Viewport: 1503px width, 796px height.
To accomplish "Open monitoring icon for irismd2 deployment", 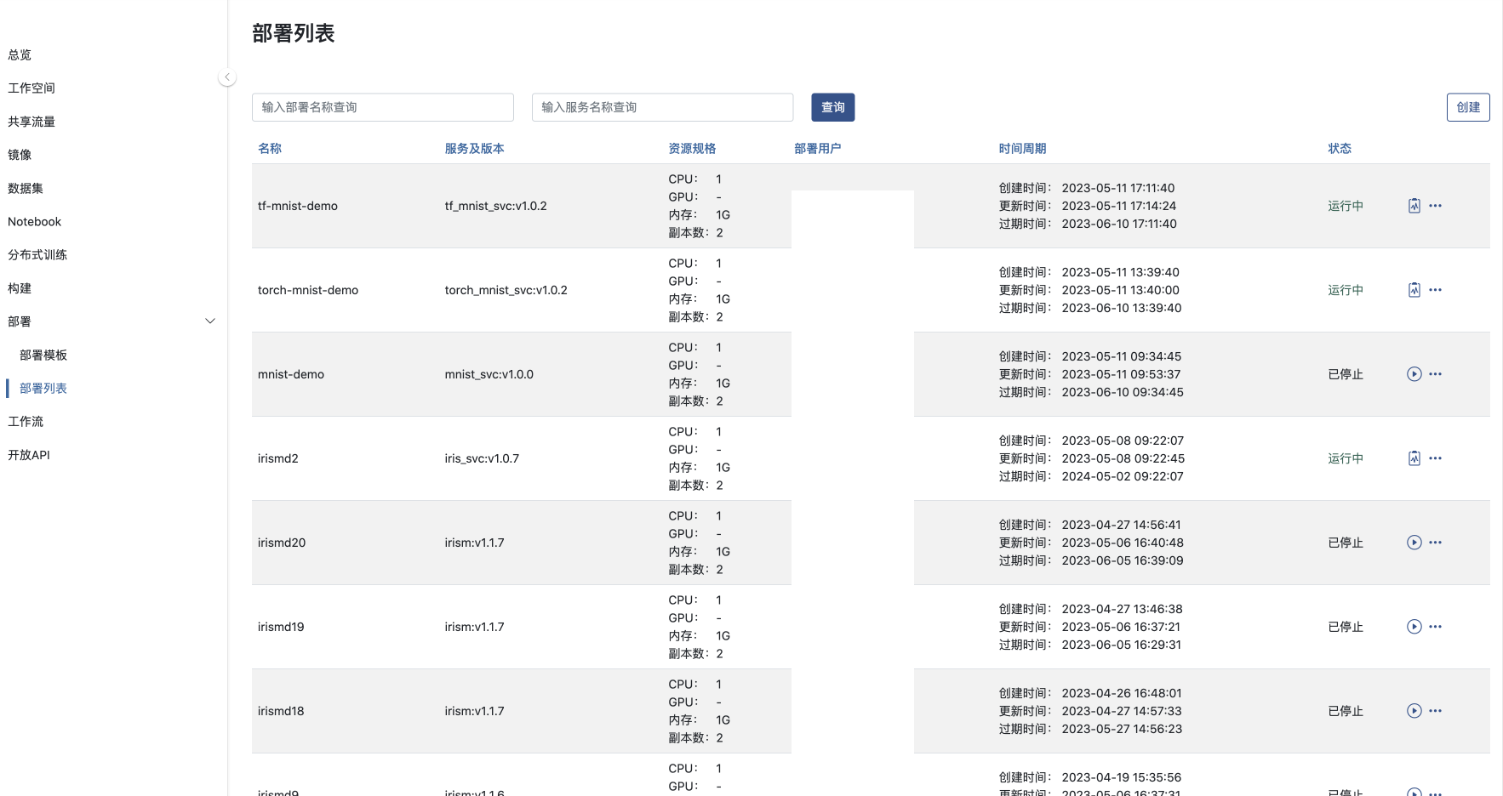I will pos(1414,458).
